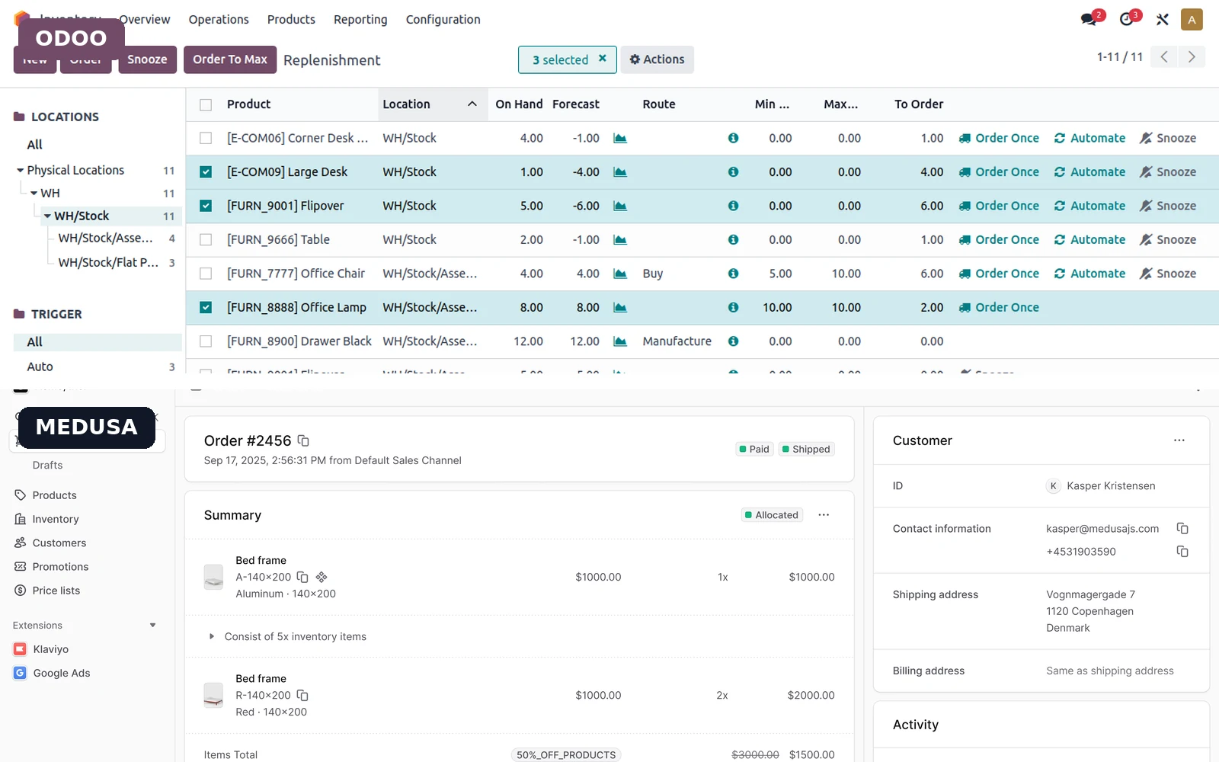Sort by the Location column header
Screen dimensions: 1219x762
(433, 104)
